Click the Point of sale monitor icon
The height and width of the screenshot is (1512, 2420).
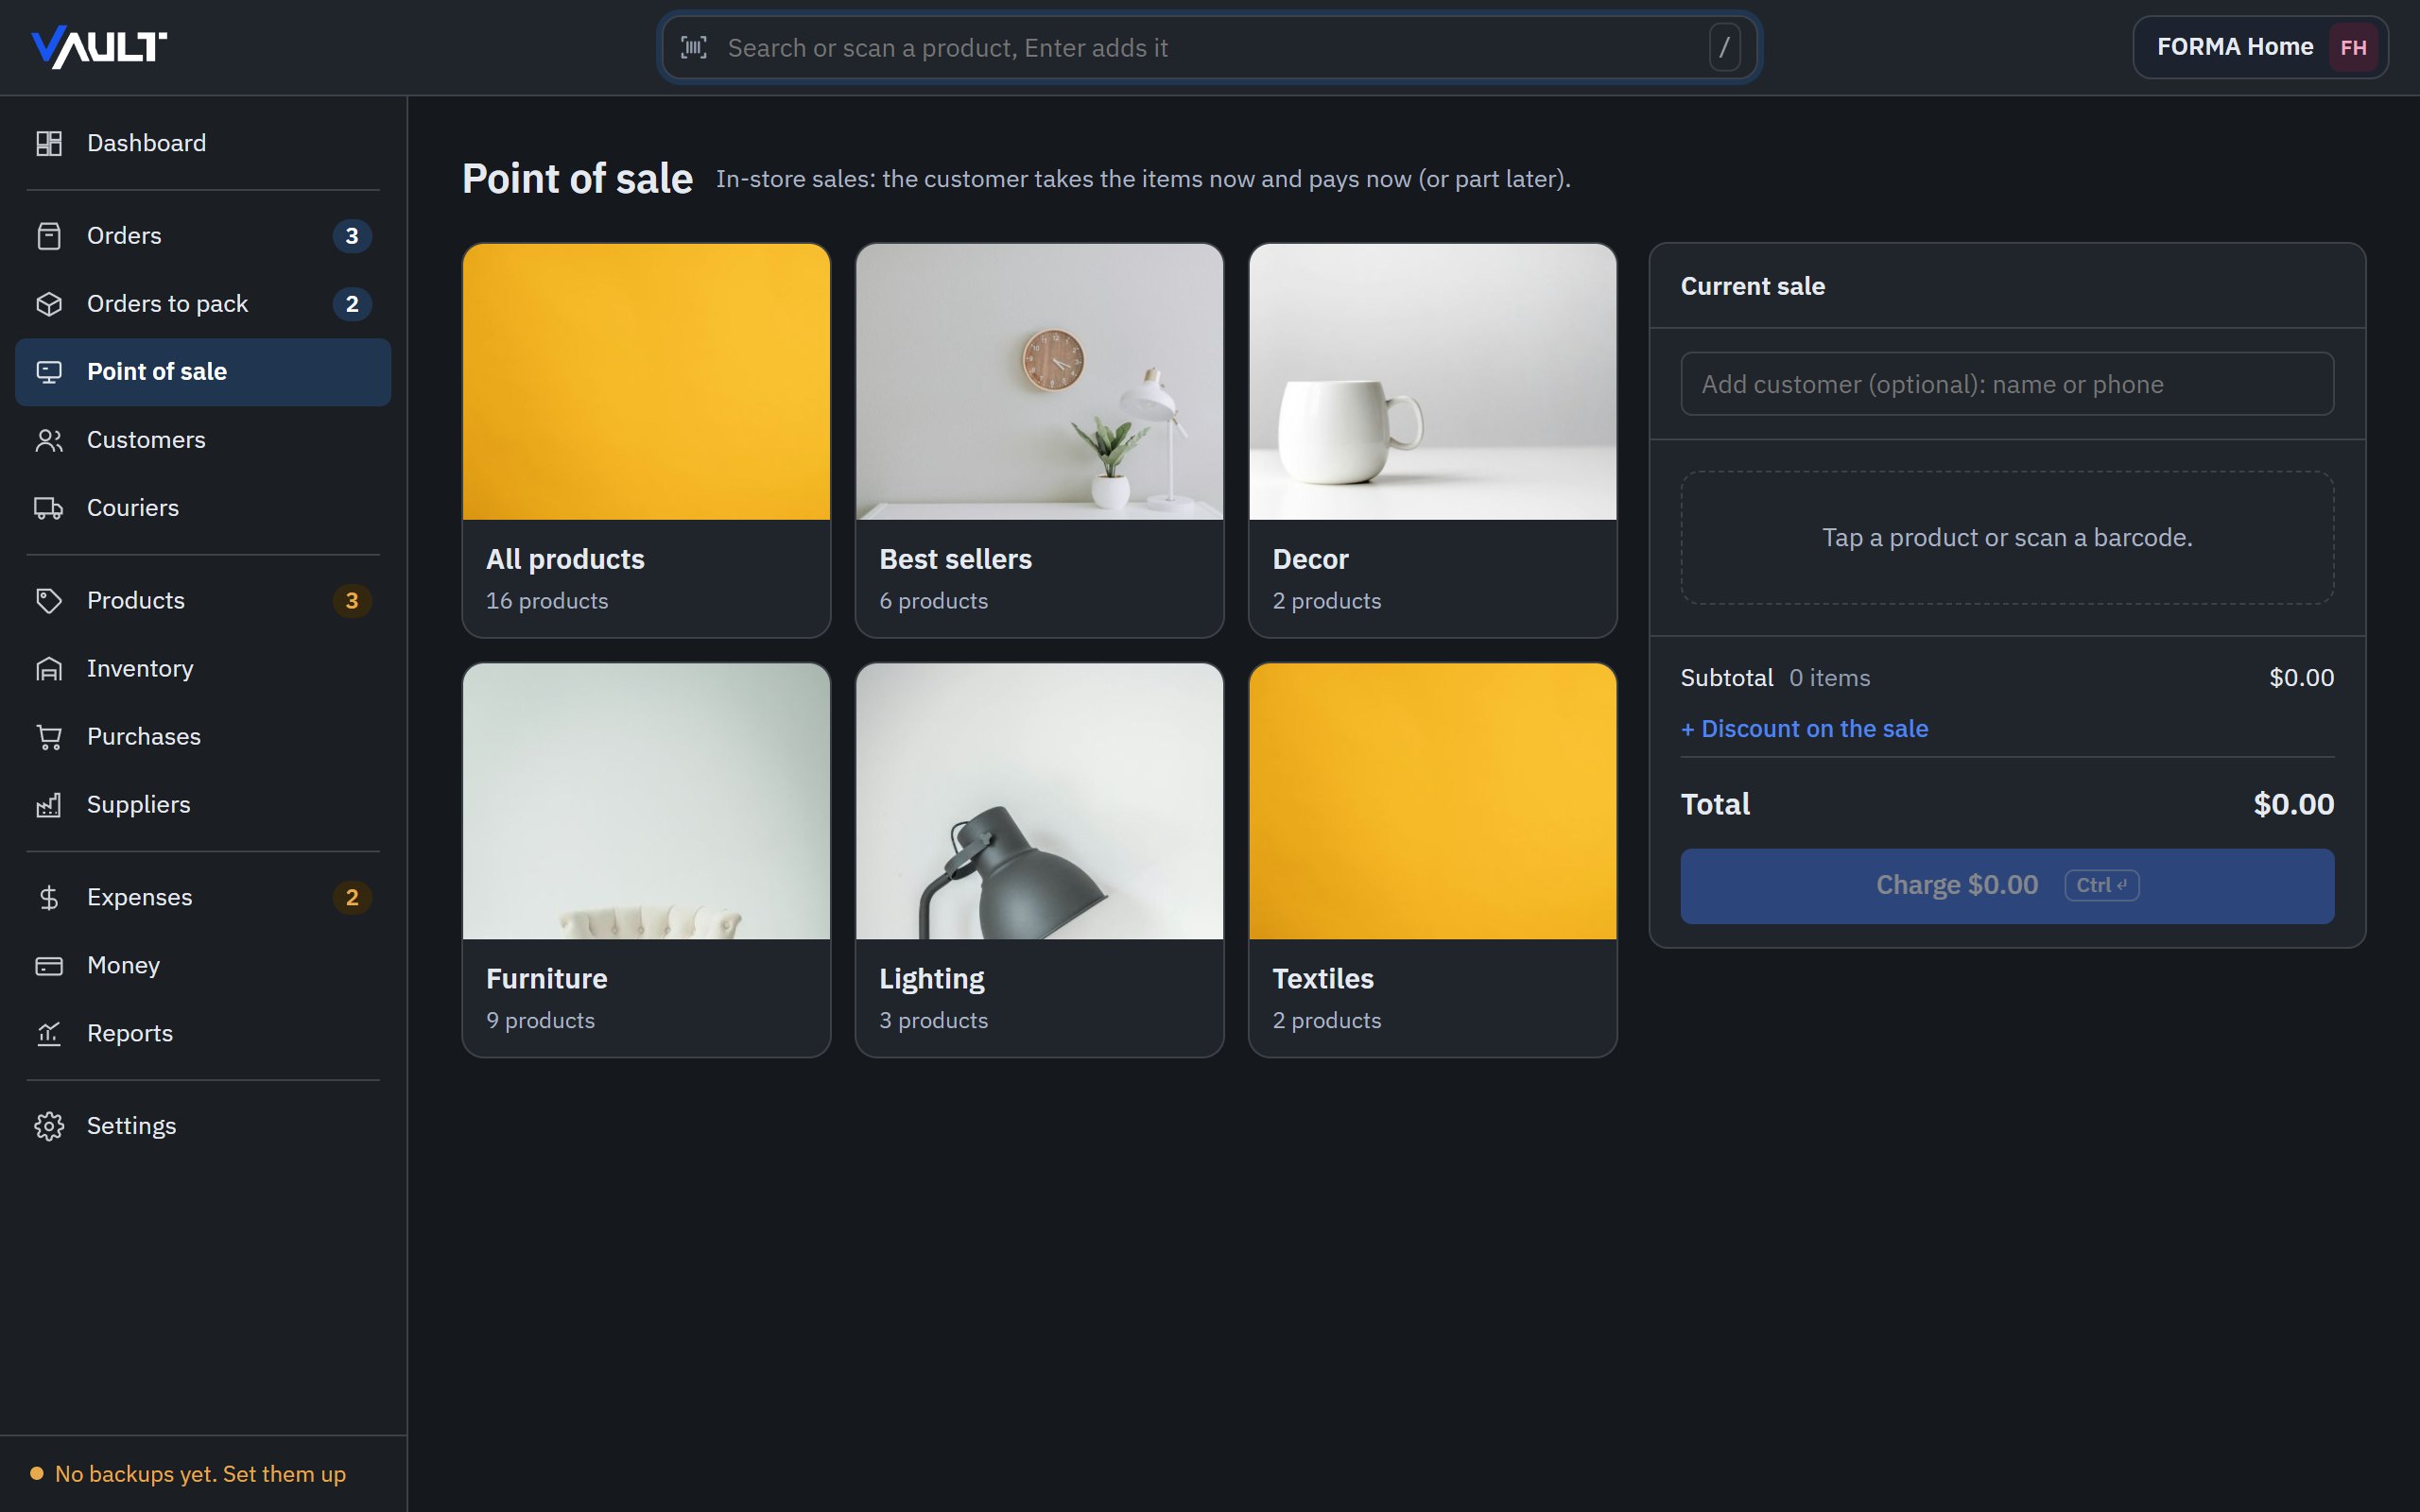click(49, 372)
